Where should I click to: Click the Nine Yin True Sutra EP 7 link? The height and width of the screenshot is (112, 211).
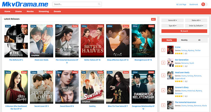click(118, 106)
